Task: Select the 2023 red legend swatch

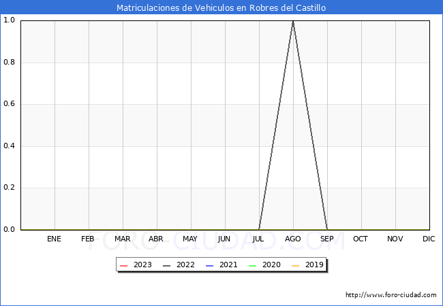Action: [x=124, y=266]
